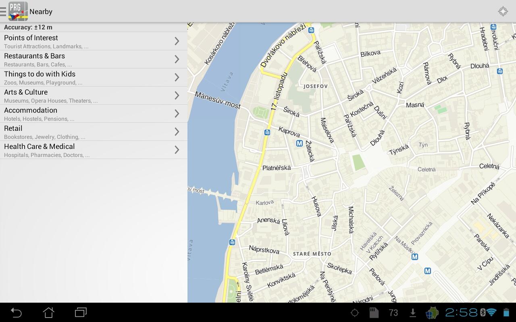Tap Konviktská street label
Image resolution: width=516 pixels, height=322 pixels.
click(x=281, y=281)
